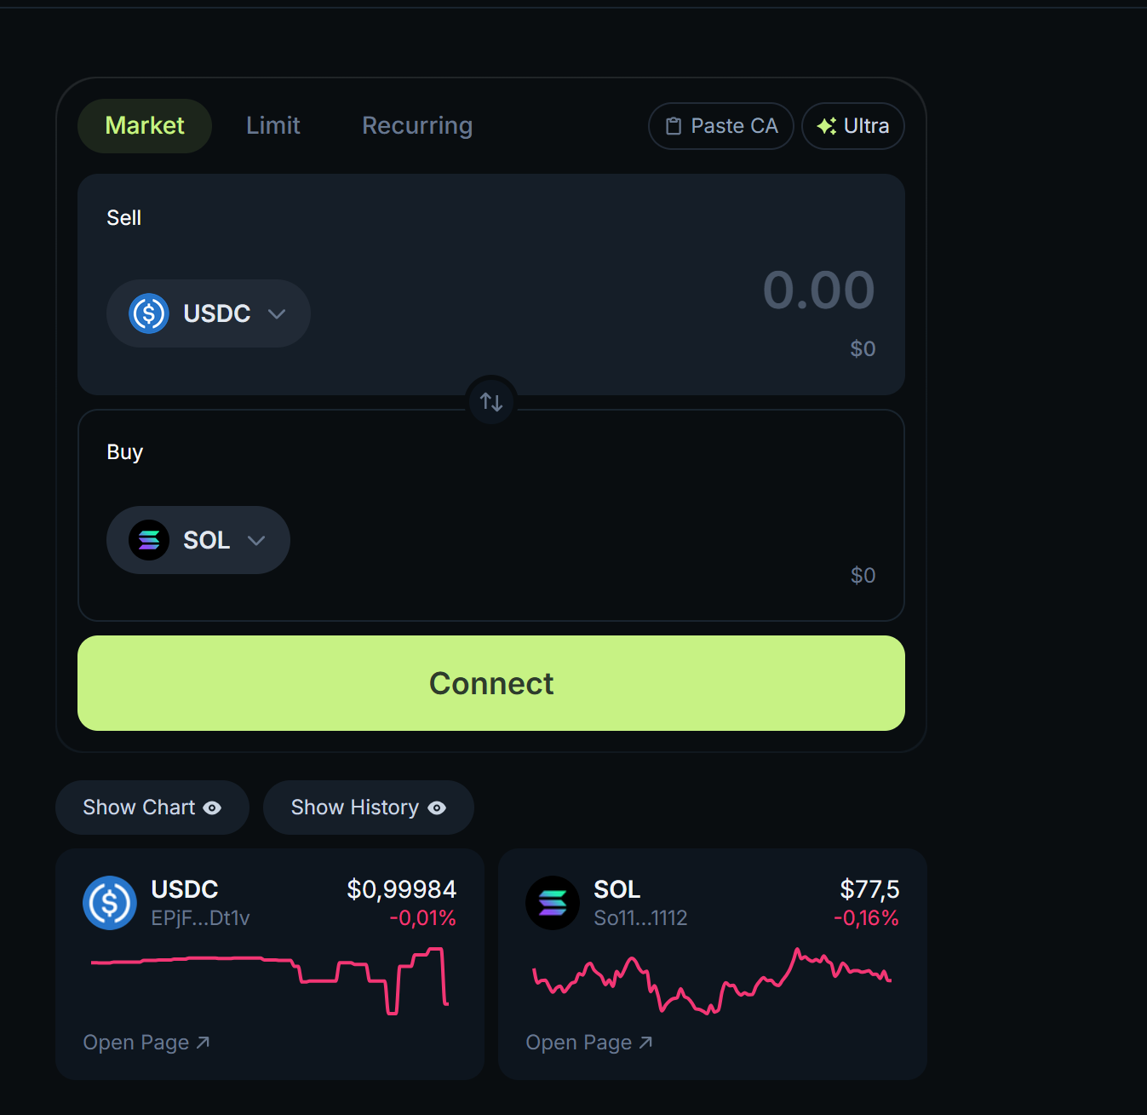Image resolution: width=1147 pixels, height=1115 pixels.
Task: Switch to the Limit tab
Action: coord(272,125)
